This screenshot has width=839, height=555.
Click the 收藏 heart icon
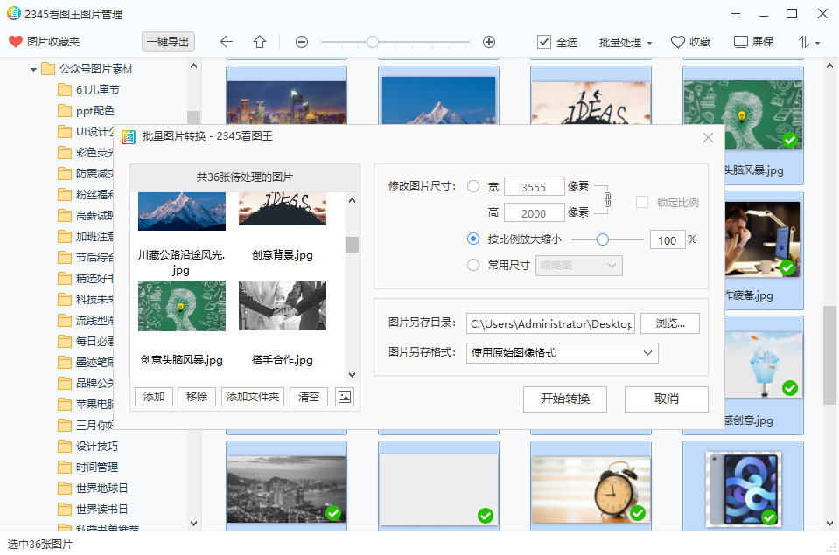pos(677,41)
